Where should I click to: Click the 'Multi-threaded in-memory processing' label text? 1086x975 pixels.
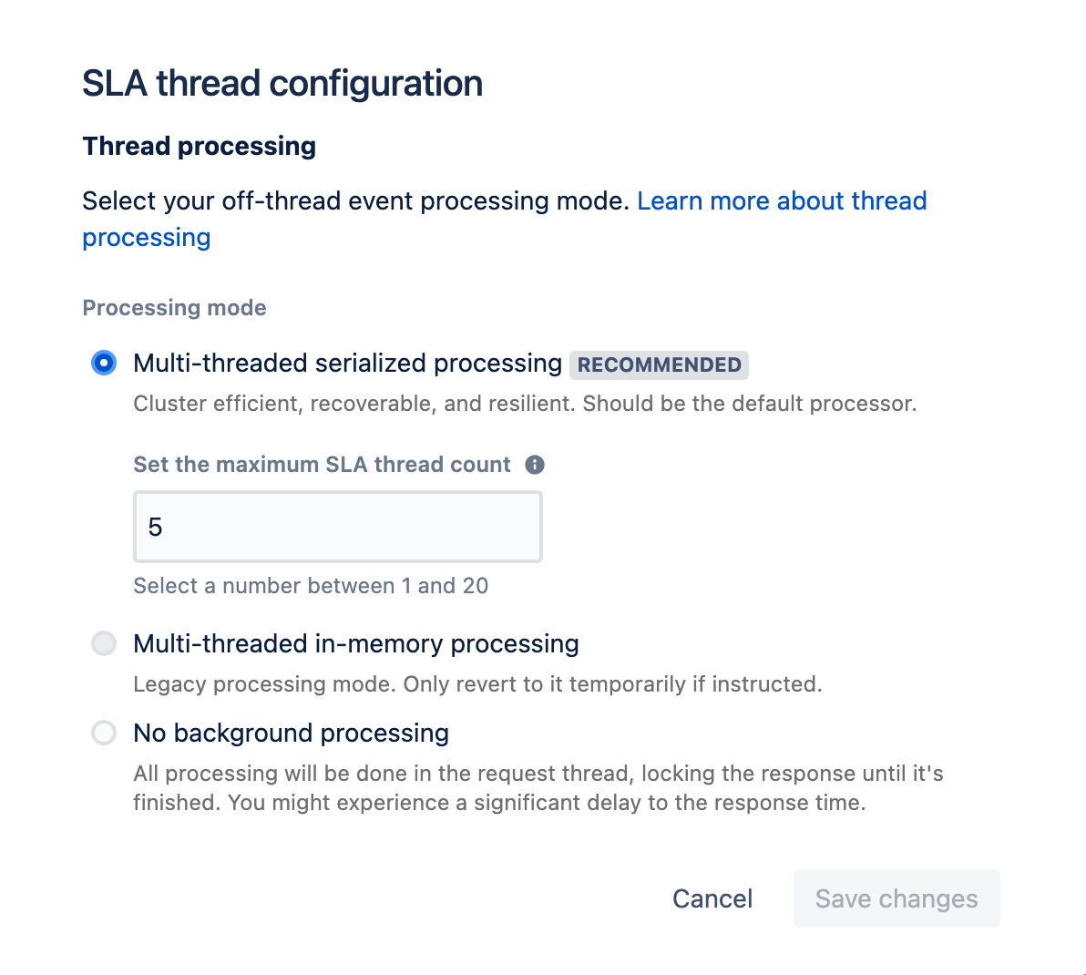point(356,643)
